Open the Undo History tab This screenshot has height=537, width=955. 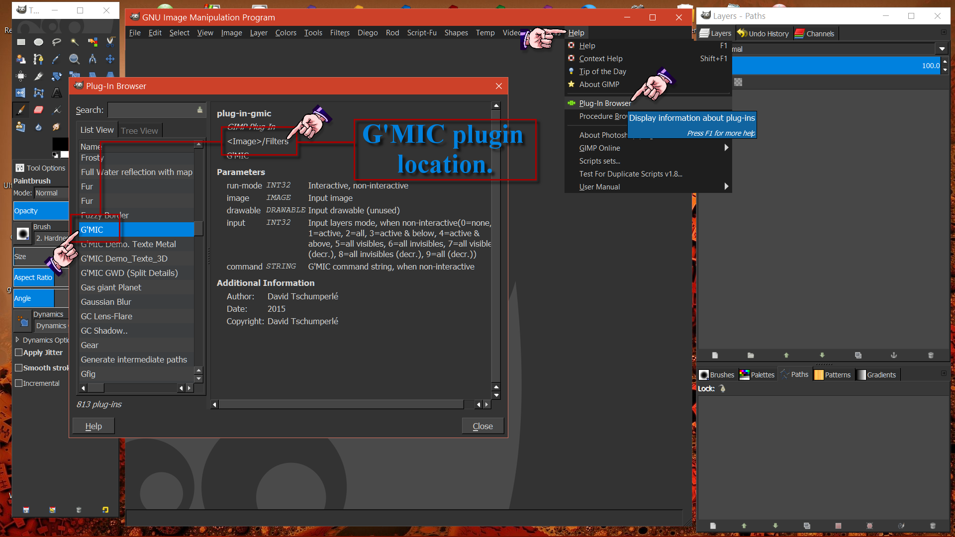[x=763, y=33]
